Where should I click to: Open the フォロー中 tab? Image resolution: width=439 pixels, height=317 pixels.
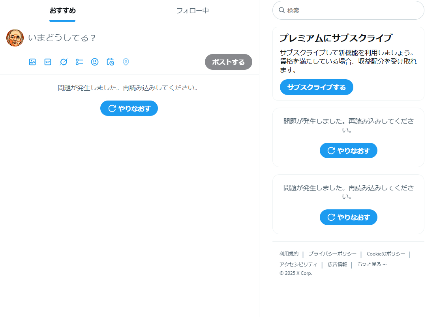pos(192,11)
